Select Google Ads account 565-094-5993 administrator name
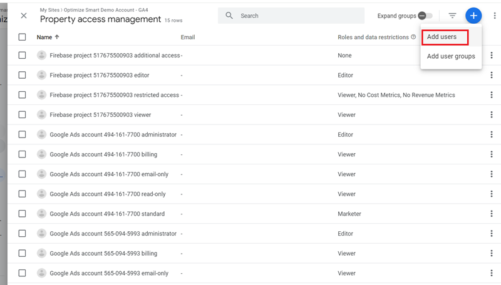The image size is (501, 285). point(113,233)
